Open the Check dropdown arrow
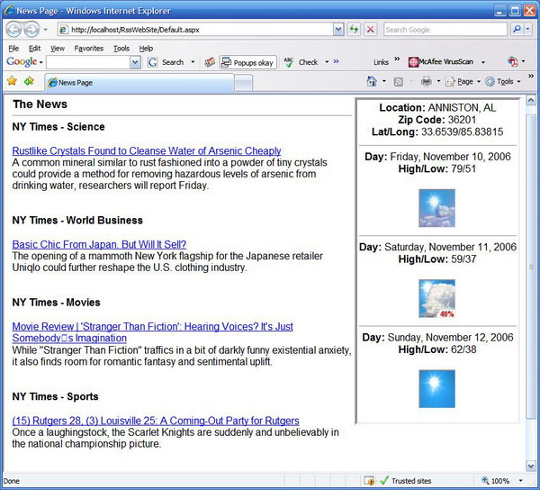The height and width of the screenshot is (490, 540). coord(327,62)
